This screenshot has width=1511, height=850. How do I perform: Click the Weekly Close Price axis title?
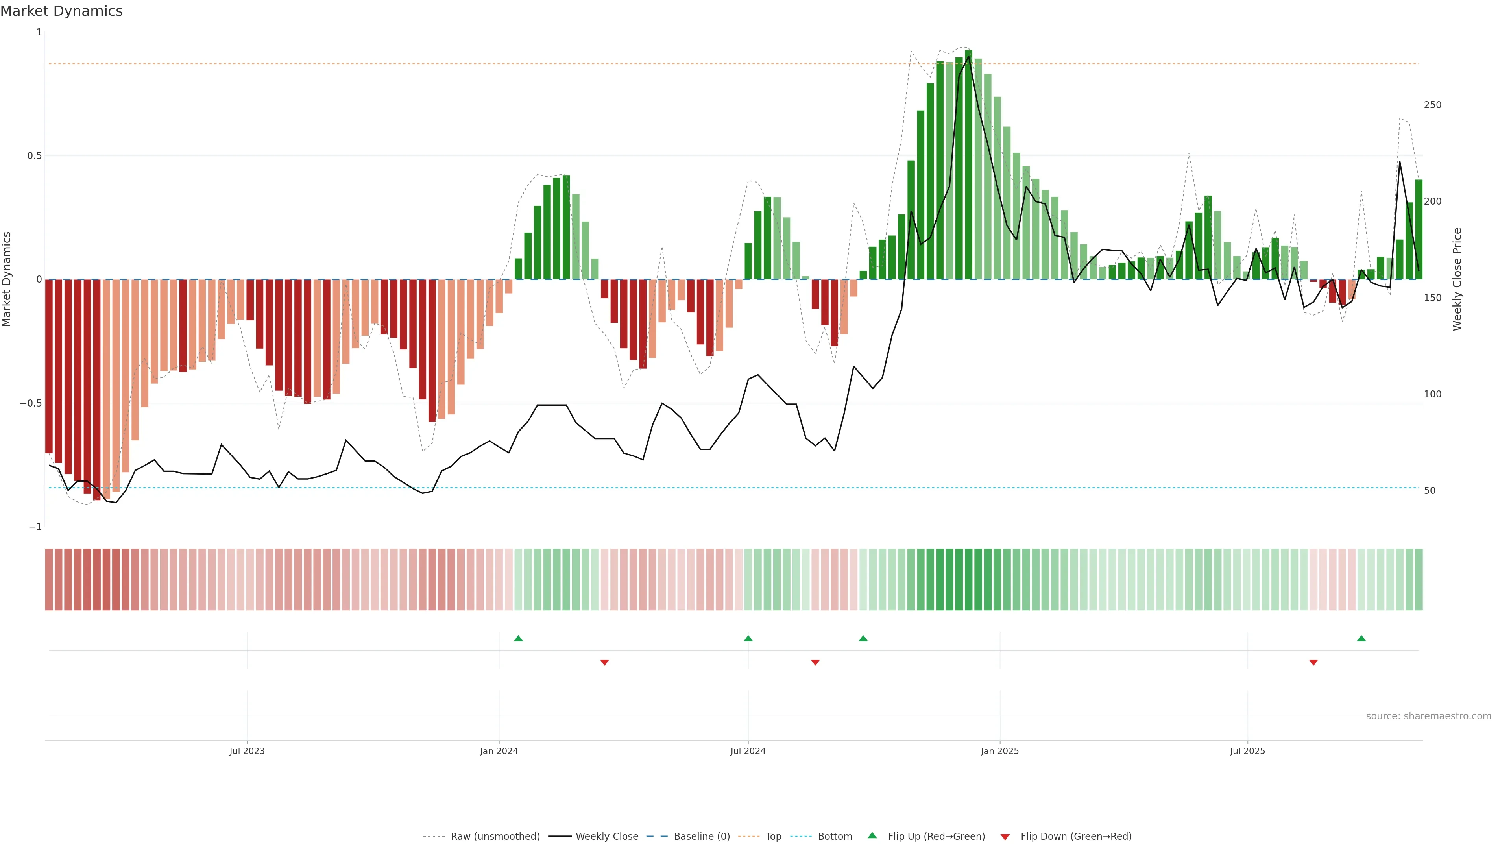pyautogui.click(x=1457, y=279)
